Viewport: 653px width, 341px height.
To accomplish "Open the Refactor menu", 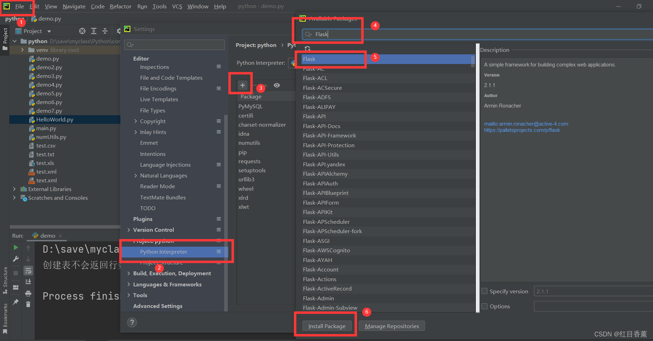I will pos(121,6).
